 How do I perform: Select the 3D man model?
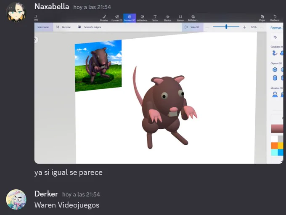coord(275,95)
